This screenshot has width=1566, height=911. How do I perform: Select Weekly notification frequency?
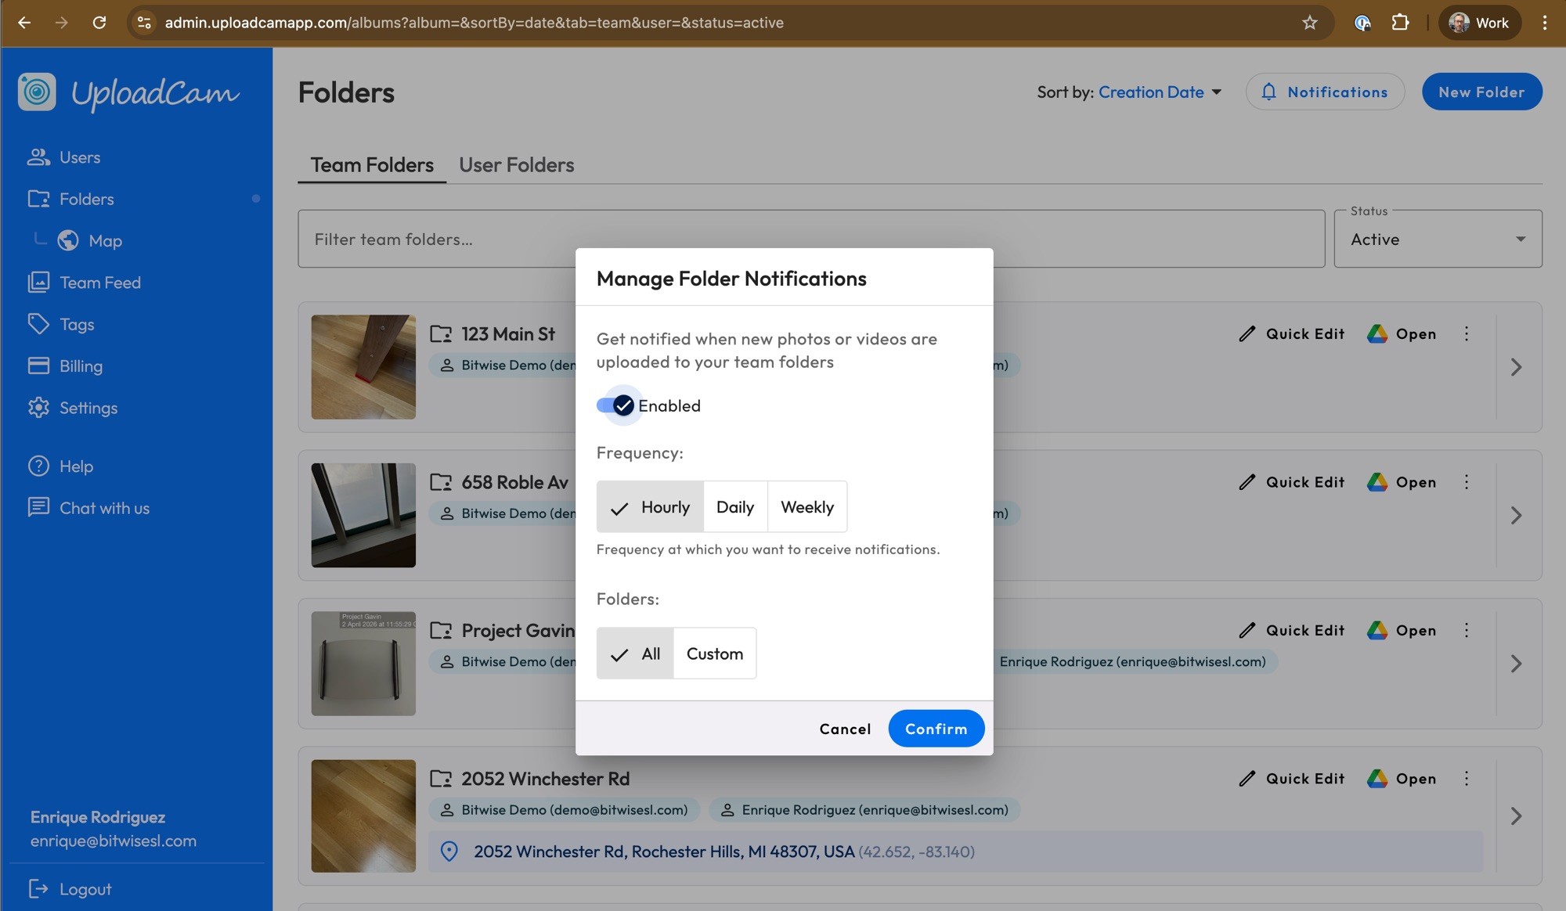point(806,507)
